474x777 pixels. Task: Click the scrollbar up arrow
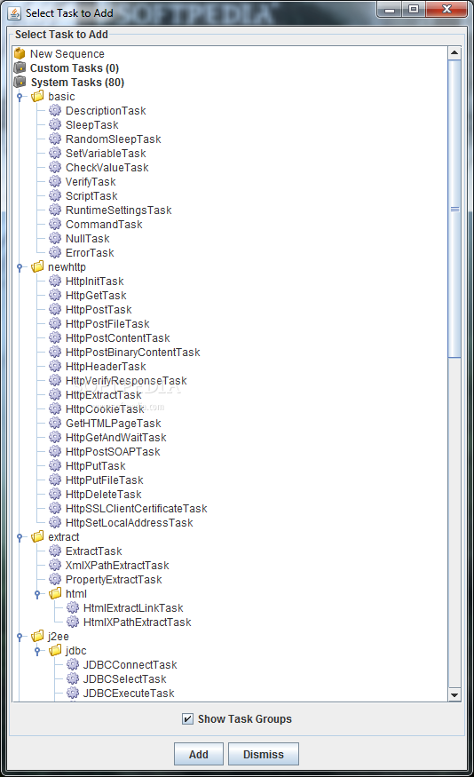coord(454,52)
